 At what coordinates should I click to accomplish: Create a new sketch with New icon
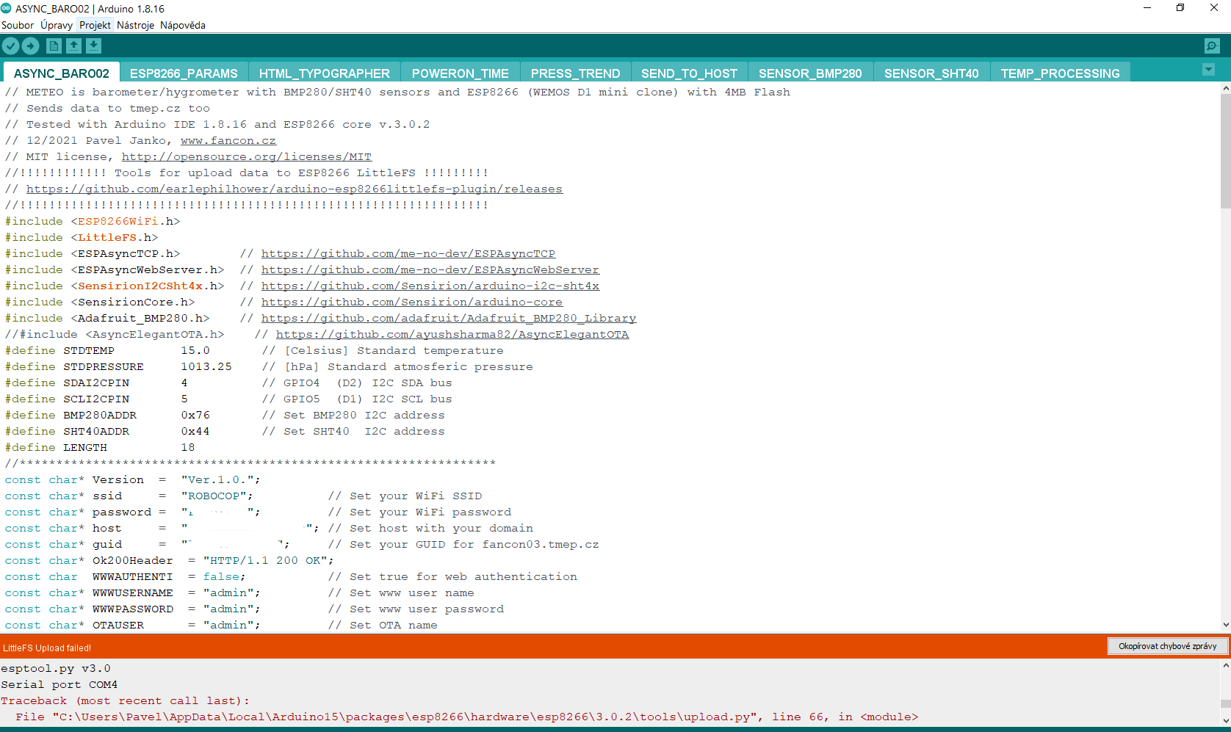click(54, 46)
